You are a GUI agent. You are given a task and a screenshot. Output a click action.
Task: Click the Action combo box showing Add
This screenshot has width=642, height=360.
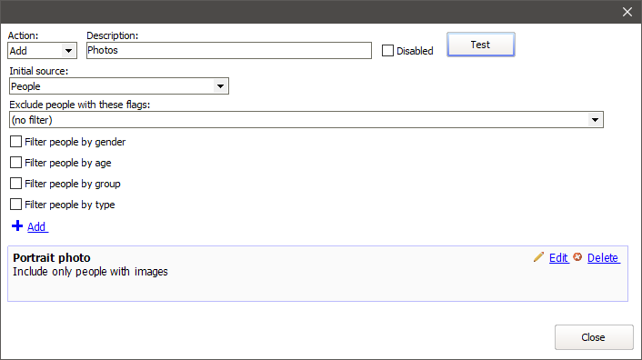click(42, 51)
